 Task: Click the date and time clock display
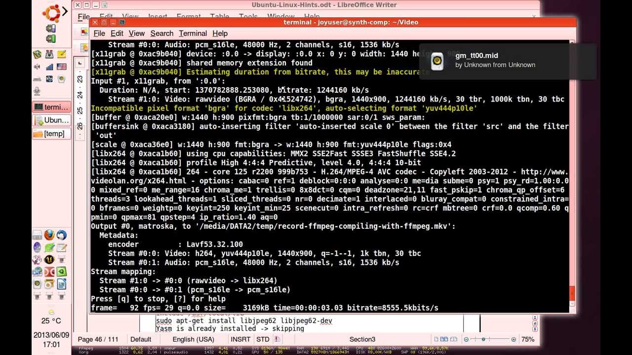51,340
